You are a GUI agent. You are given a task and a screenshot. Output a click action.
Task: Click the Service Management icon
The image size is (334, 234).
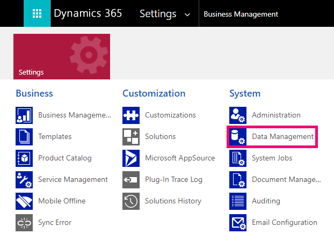point(24,180)
